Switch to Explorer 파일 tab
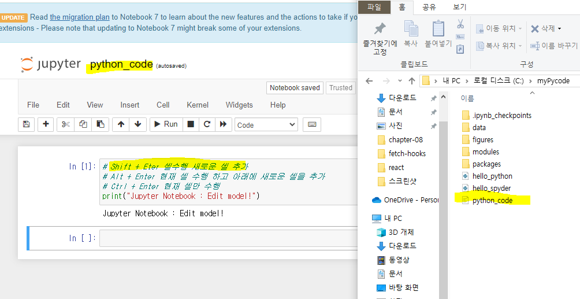580x299 pixels. [374, 7]
